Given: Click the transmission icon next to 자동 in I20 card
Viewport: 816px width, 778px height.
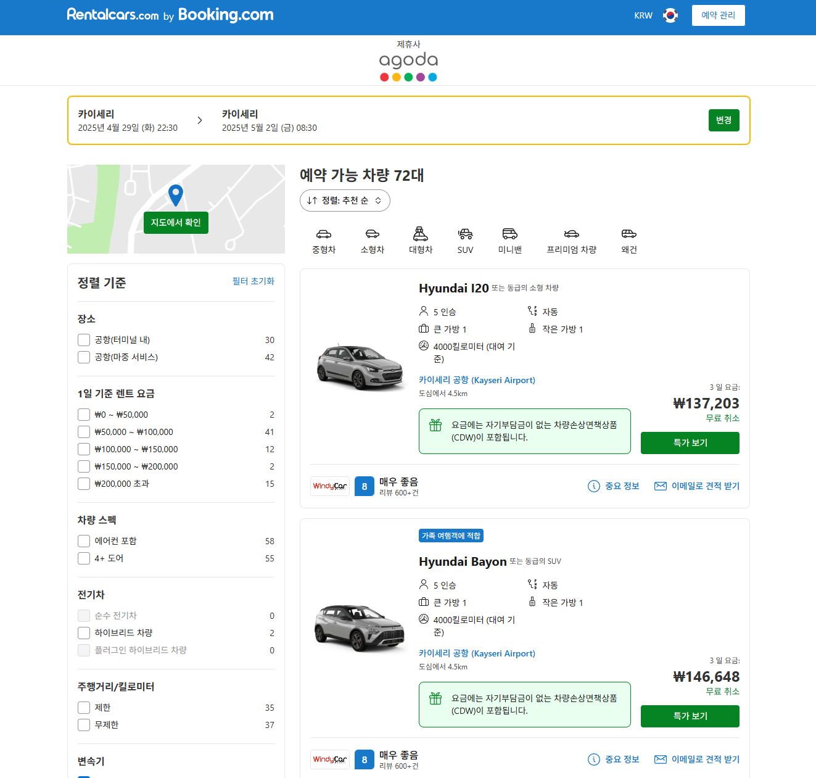Looking at the screenshot, I should (x=532, y=311).
